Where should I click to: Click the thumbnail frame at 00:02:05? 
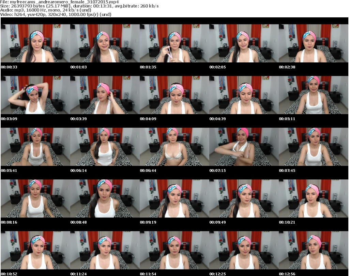[244, 43]
